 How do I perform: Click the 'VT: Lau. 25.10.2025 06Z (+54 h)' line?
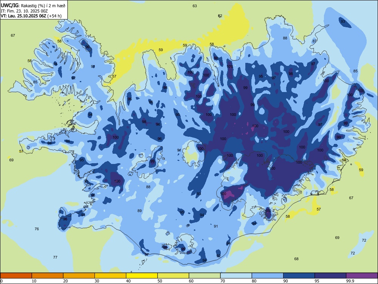(31, 16)
